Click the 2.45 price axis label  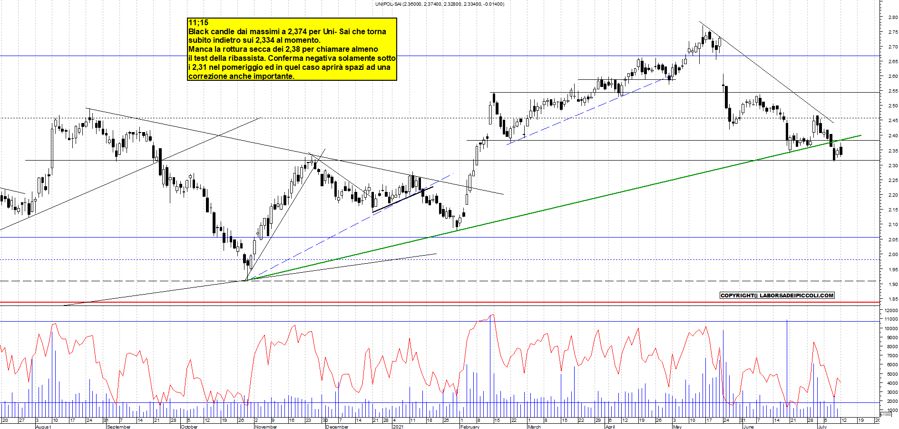(x=892, y=121)
